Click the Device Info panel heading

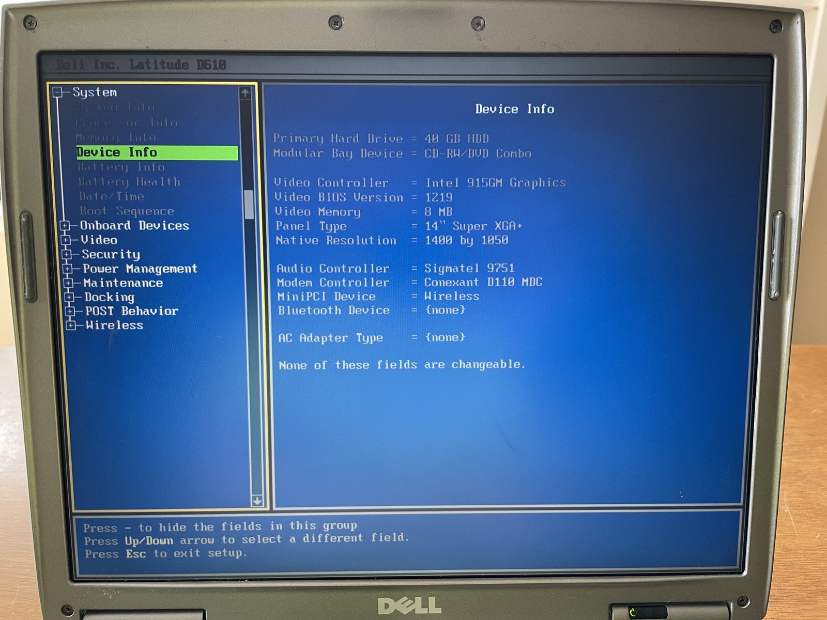(x=515, y=109)
